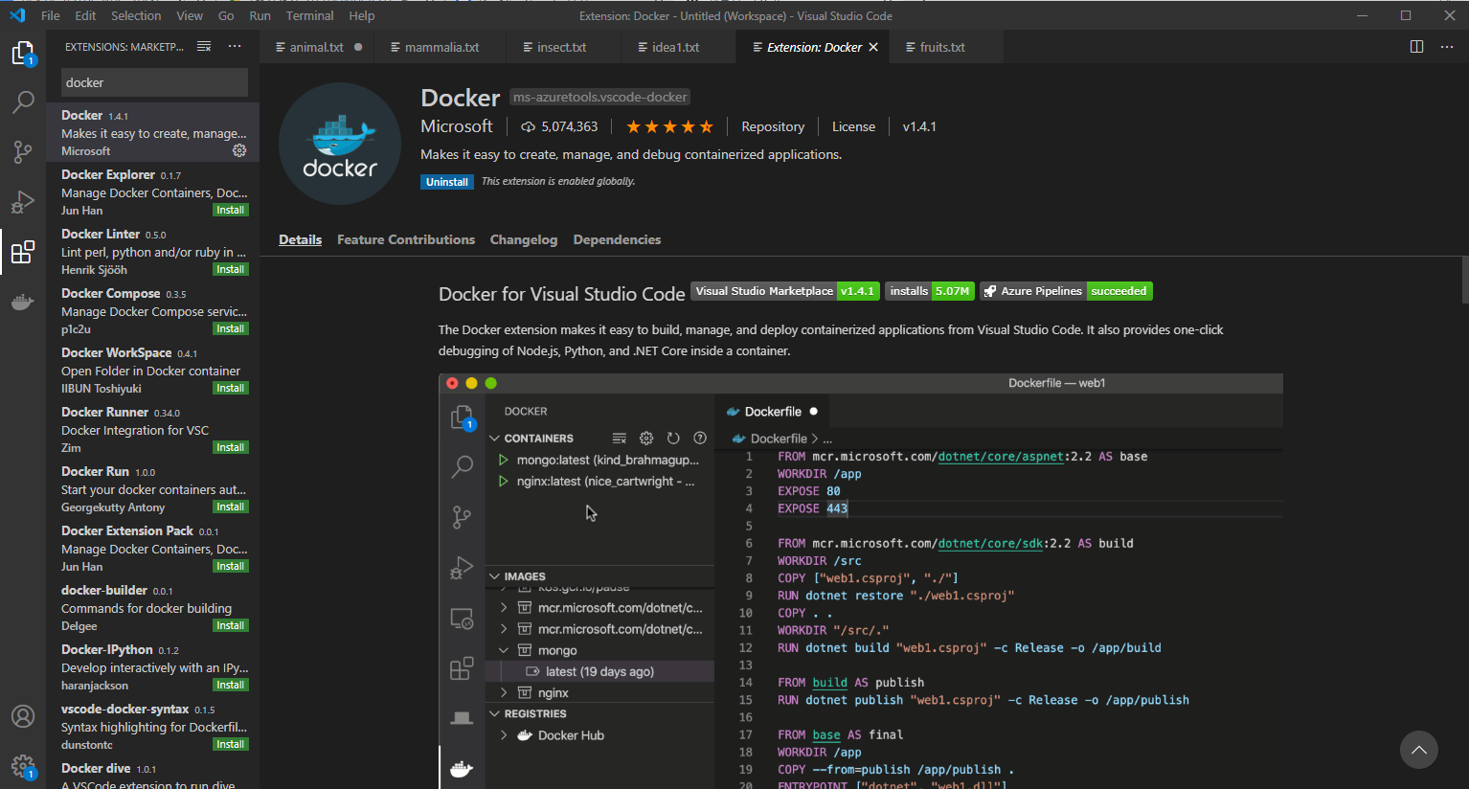Install the Docker Explorer extension
Screen dimensions: 1469x789
[231, 210]
